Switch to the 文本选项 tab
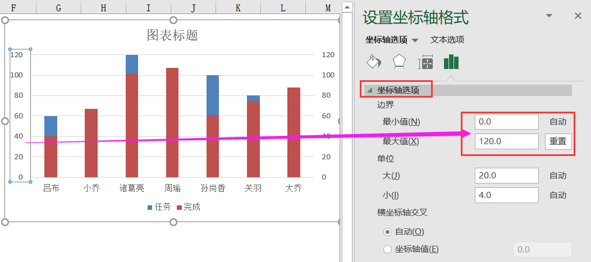 point(447,40)
